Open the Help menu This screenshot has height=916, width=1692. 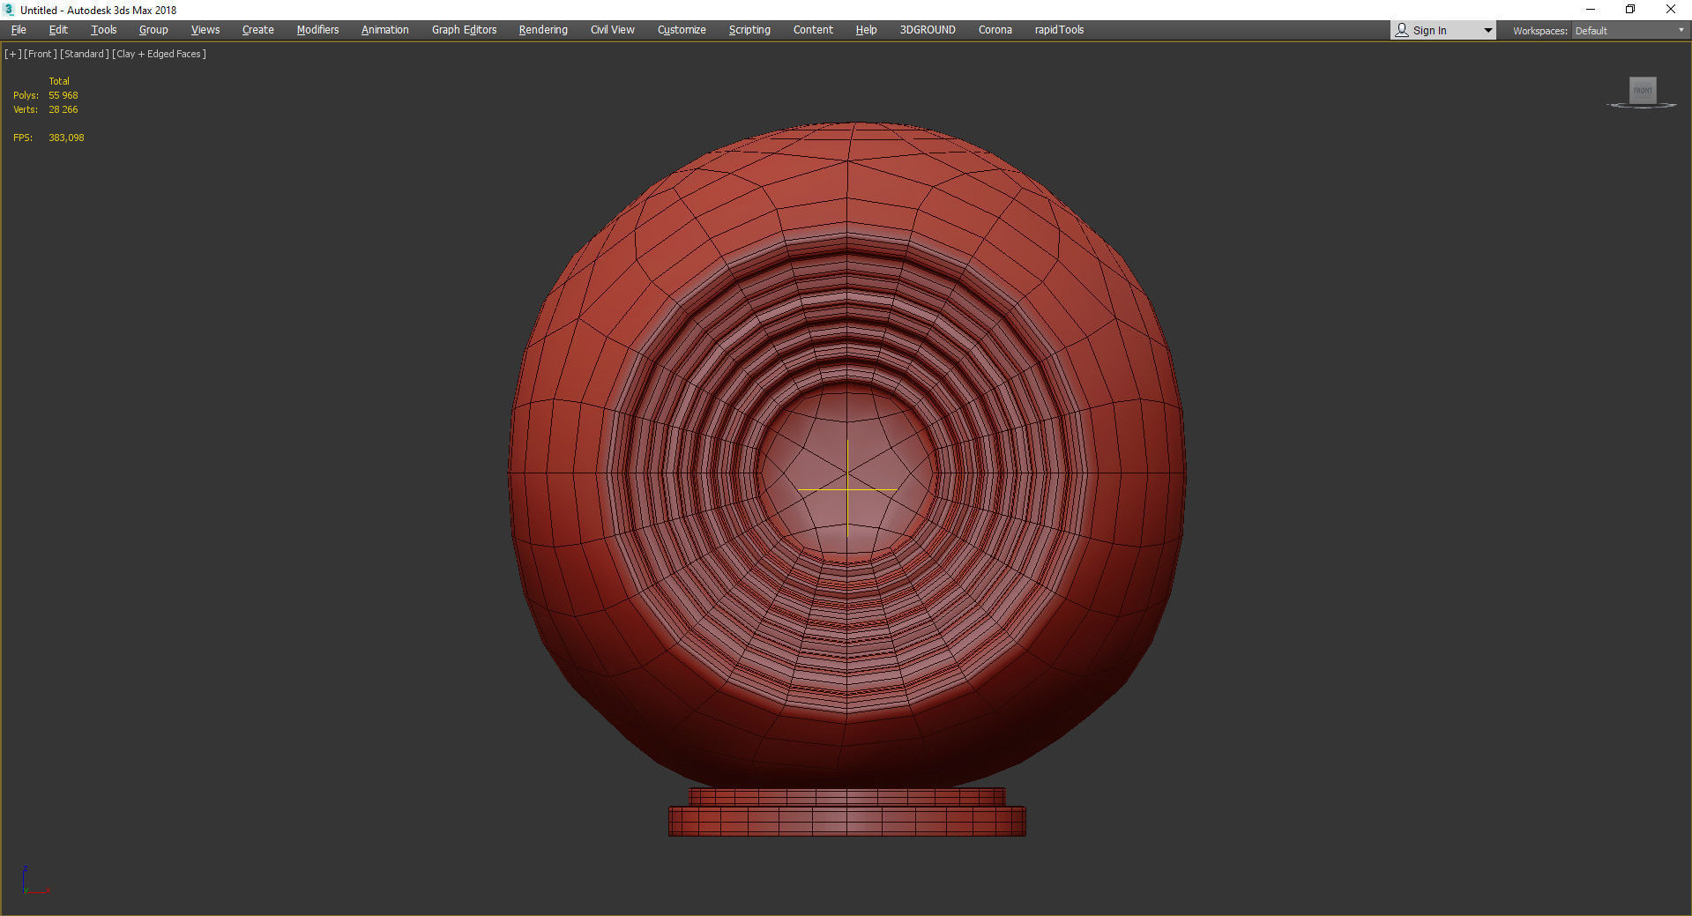point(867,30)
